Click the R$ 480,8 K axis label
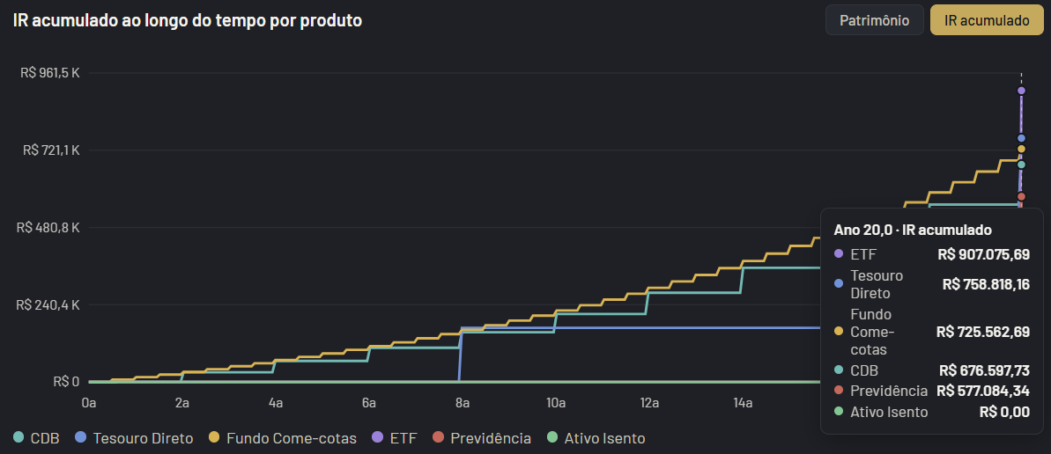 (48, 228)
